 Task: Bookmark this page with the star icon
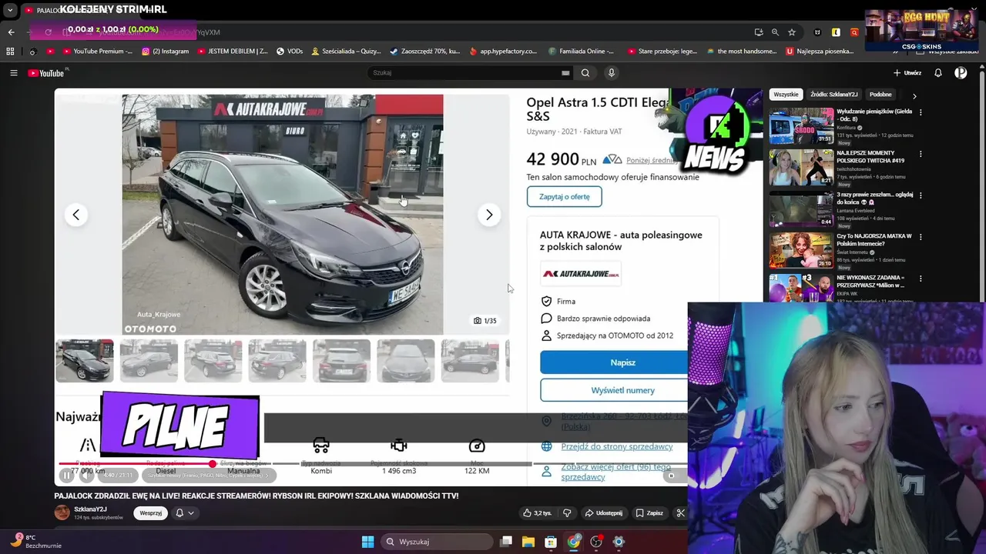(792, 32)
